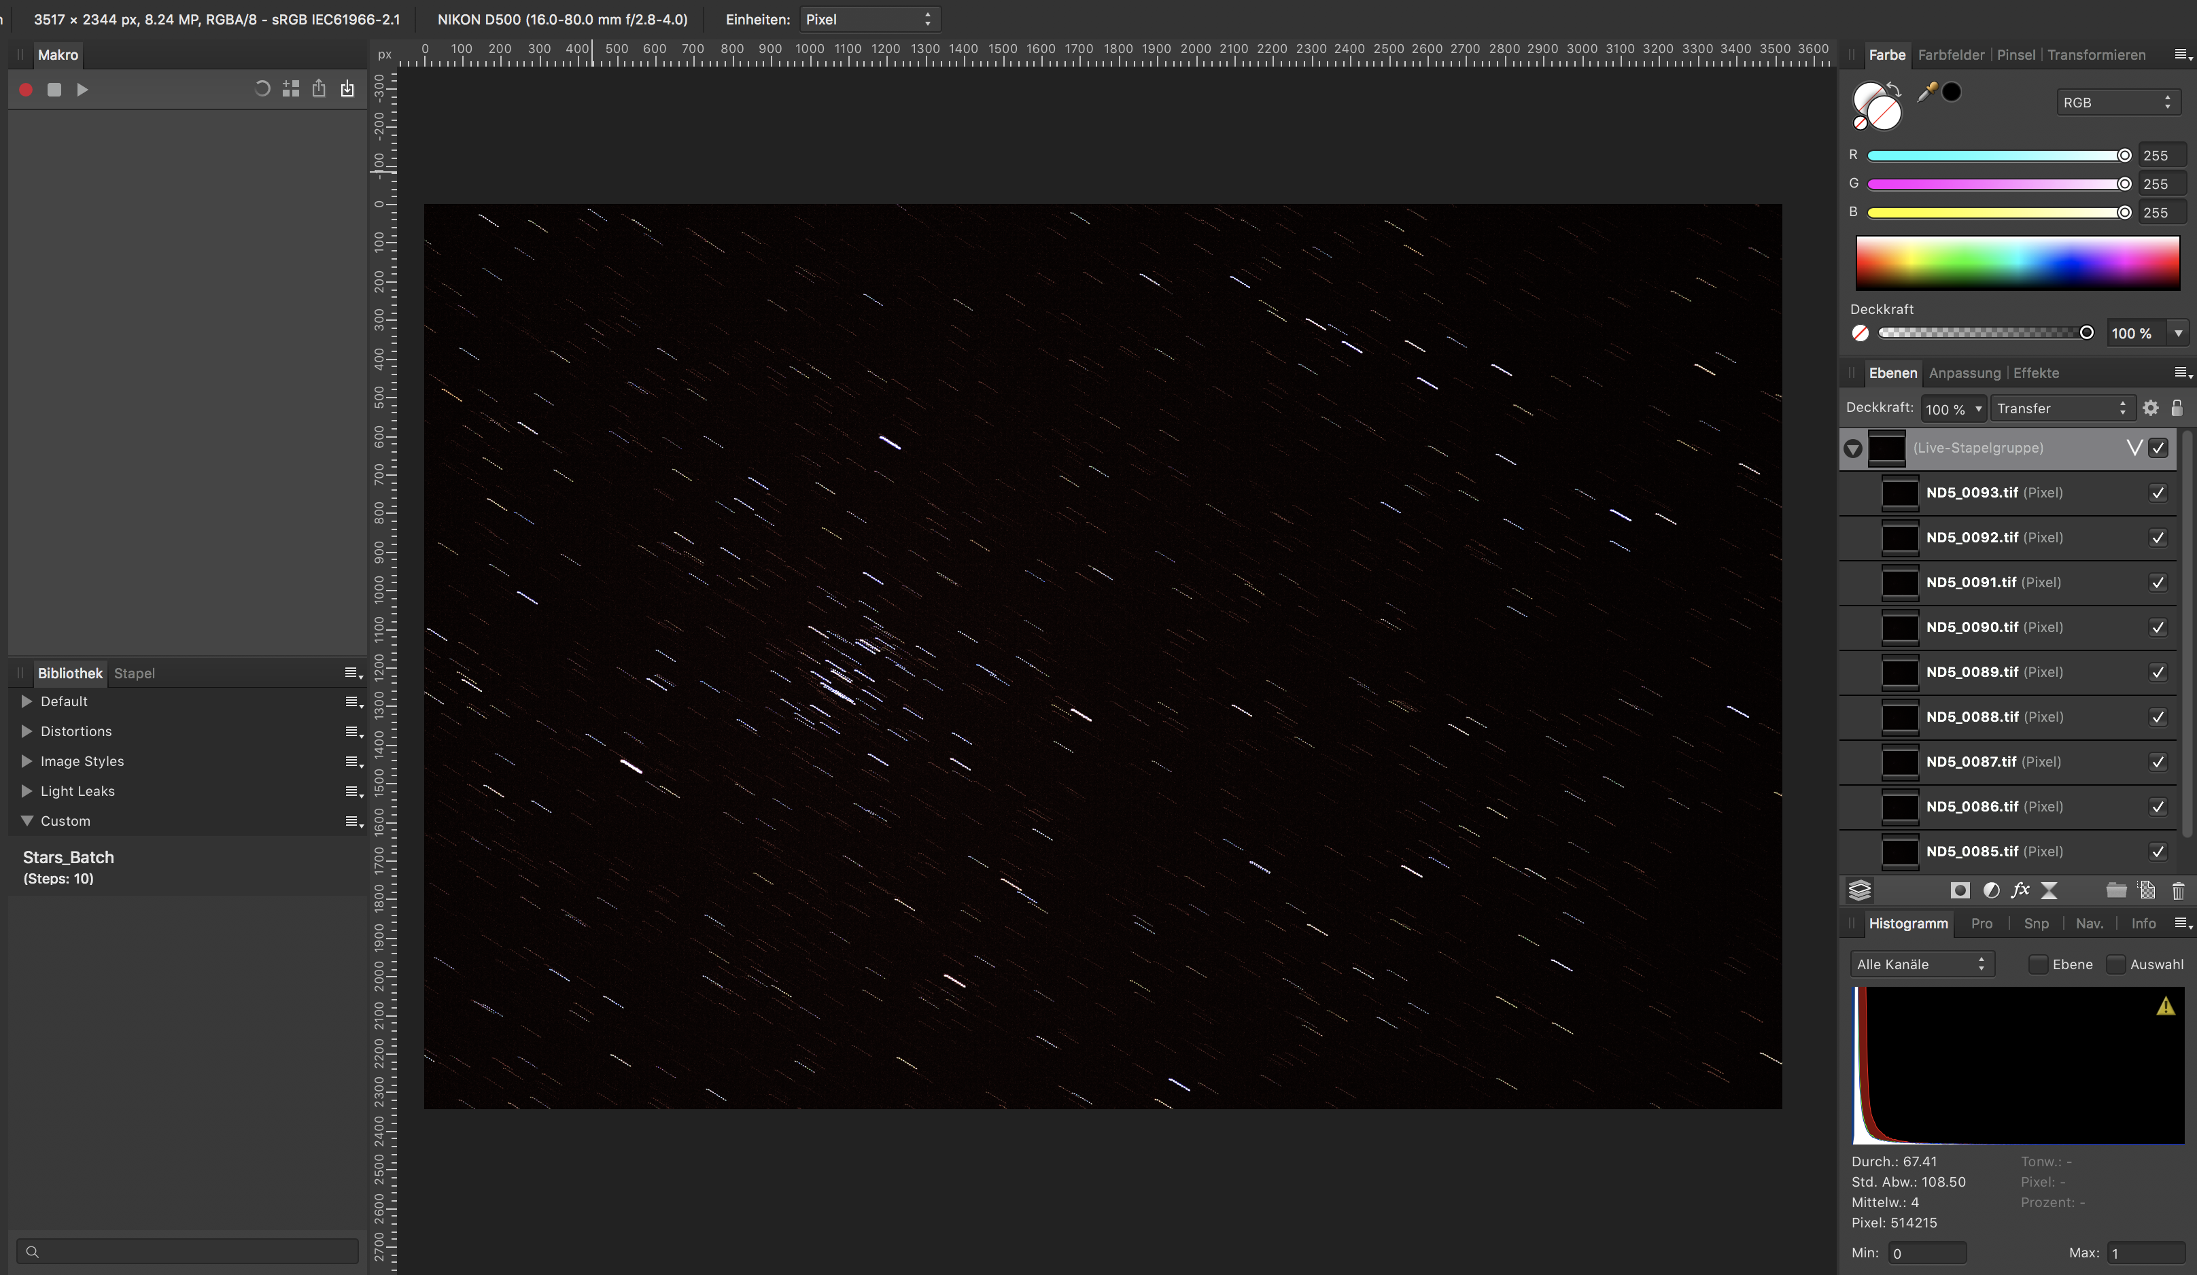Screen dimensions: 2197x1275
Task: Create a new layer group folder
Action: pos(2116,891)
